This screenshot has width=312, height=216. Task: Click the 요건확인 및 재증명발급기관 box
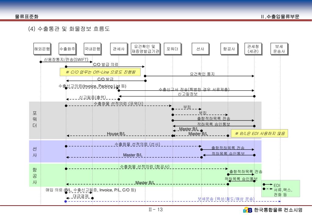pyautogui.click(x=145, y=49)
